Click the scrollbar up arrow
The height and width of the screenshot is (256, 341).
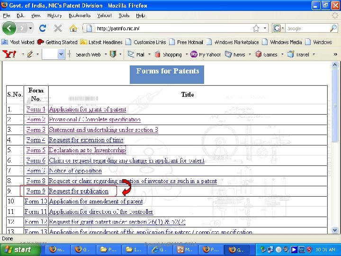click(x=335, y=64)
